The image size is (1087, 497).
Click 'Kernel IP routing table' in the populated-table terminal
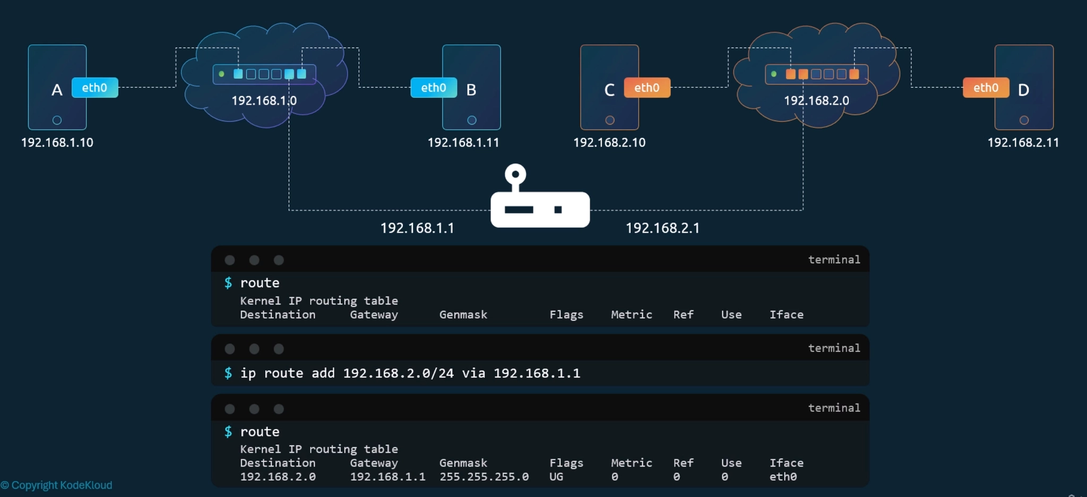[x=319, y=449]
